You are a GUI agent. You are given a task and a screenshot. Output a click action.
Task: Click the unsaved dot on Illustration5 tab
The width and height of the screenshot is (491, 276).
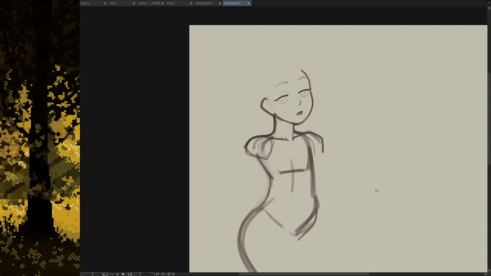click(248, 3)
